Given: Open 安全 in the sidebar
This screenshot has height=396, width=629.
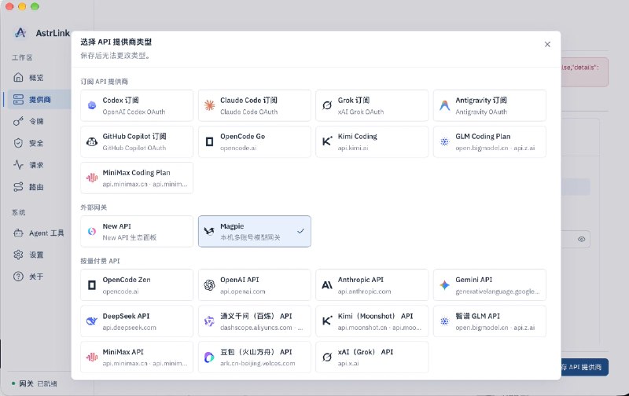Looking at the screenshot, I should 37,143.
